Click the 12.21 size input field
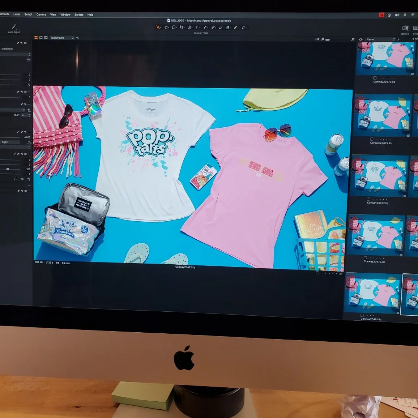Screen dimensions: 418x418 coord(17,115)
